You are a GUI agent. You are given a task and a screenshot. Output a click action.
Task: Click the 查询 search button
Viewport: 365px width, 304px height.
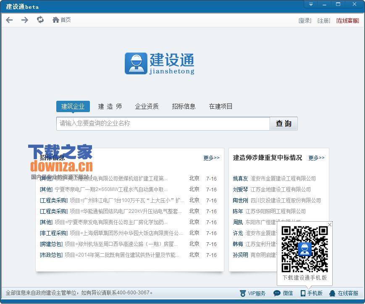pyautogui.click(x=284, y=123)
